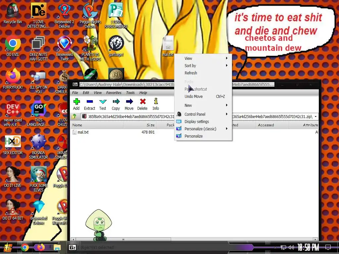Open the File menu in 7-Zip
Viewport: 339px width, 254px height.
pos(75,93)
